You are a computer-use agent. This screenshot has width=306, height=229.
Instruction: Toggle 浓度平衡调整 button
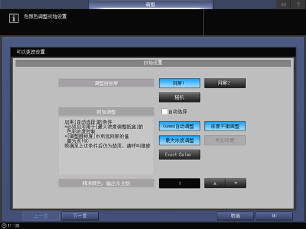(x=225, y=126)
